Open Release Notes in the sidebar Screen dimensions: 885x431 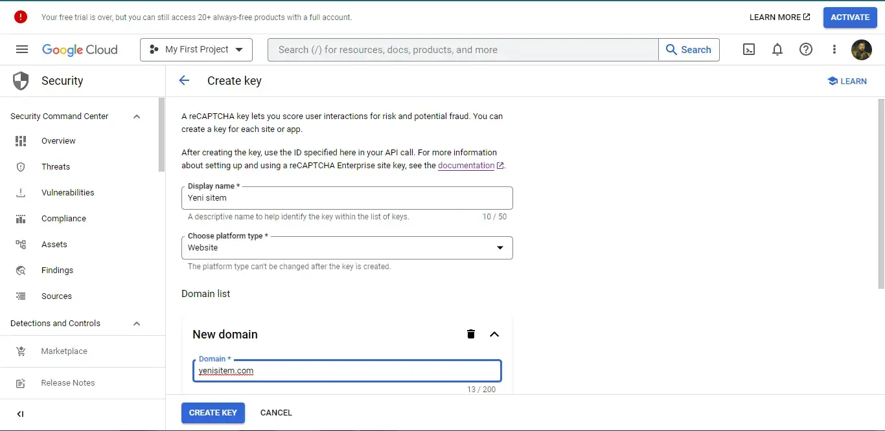pyautogui.click(x=68, y=383)
